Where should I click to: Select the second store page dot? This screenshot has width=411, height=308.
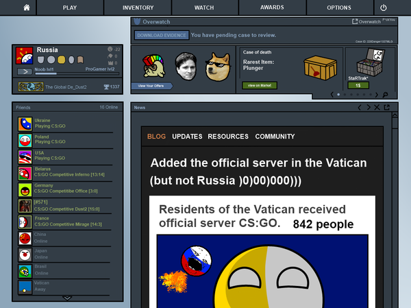(x=345, y=95)
